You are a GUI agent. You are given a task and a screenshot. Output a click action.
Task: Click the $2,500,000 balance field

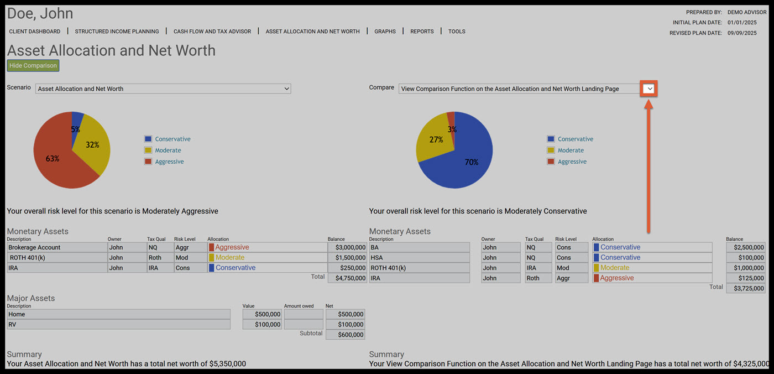point(746,247)
